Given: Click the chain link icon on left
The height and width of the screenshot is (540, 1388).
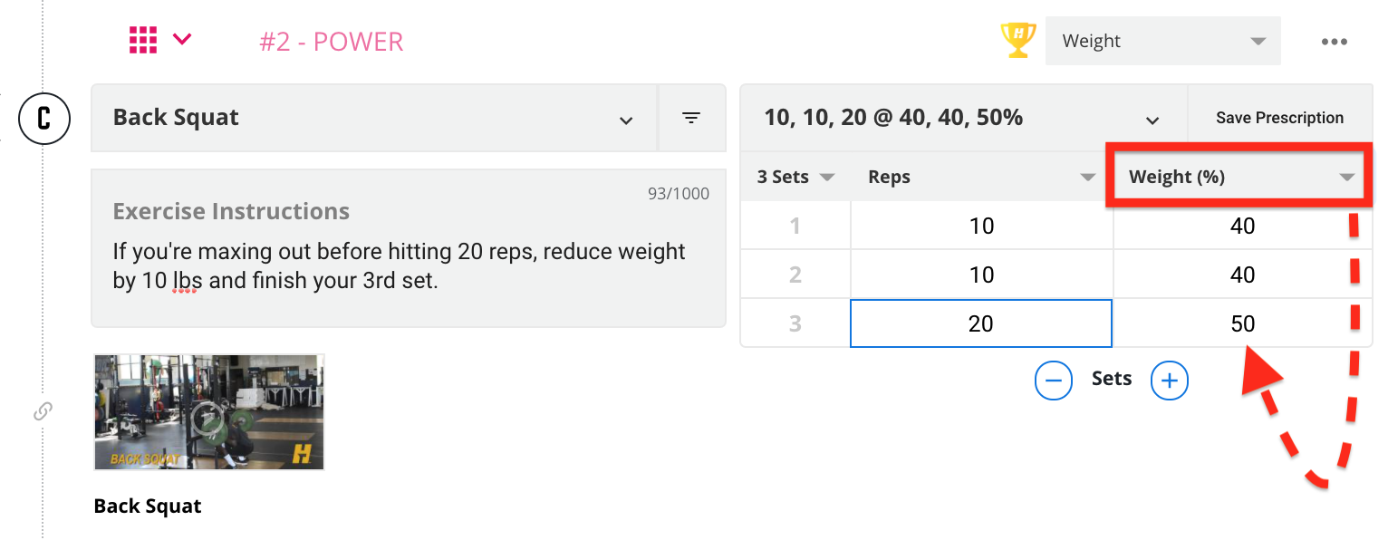Looking at the screenshot, I should pyautogui.click(x=43, y=411).
